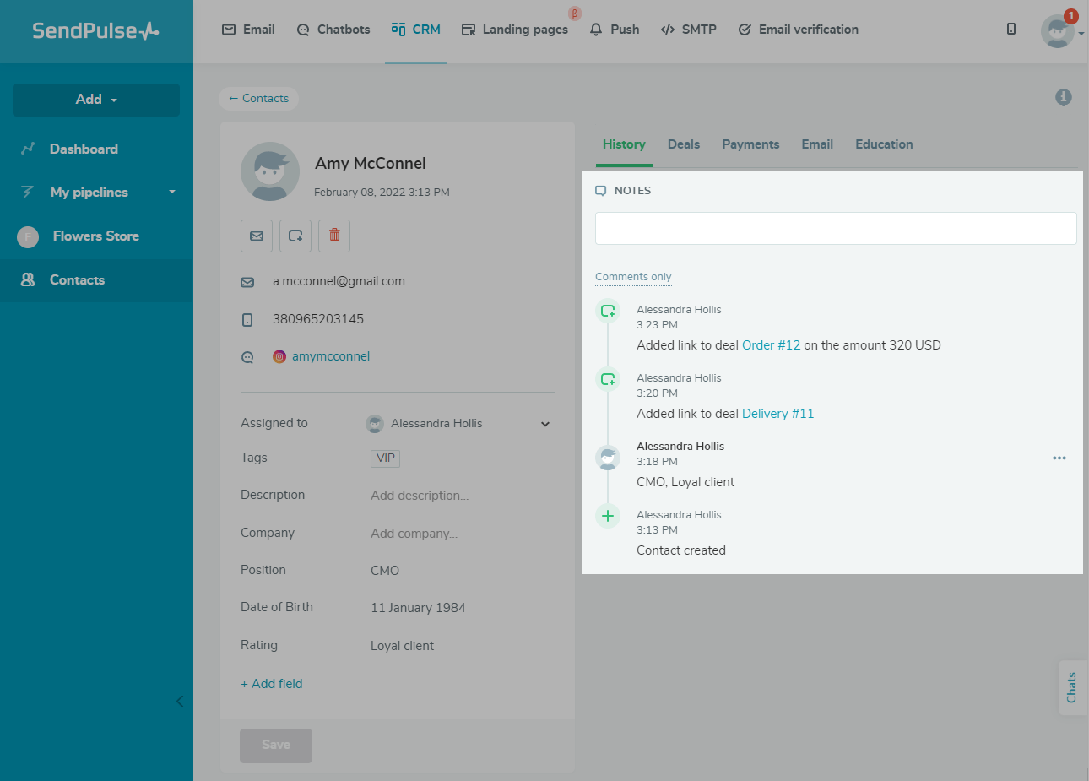Screen dimensions: 1089x781
Task: Click the mobile device icon in header
Action: [1011, 30]
